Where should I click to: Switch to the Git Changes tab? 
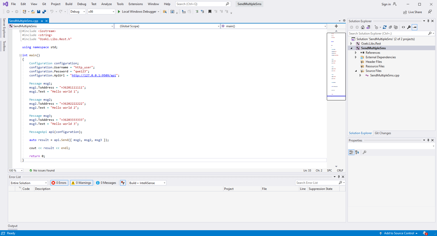point(383,133)
